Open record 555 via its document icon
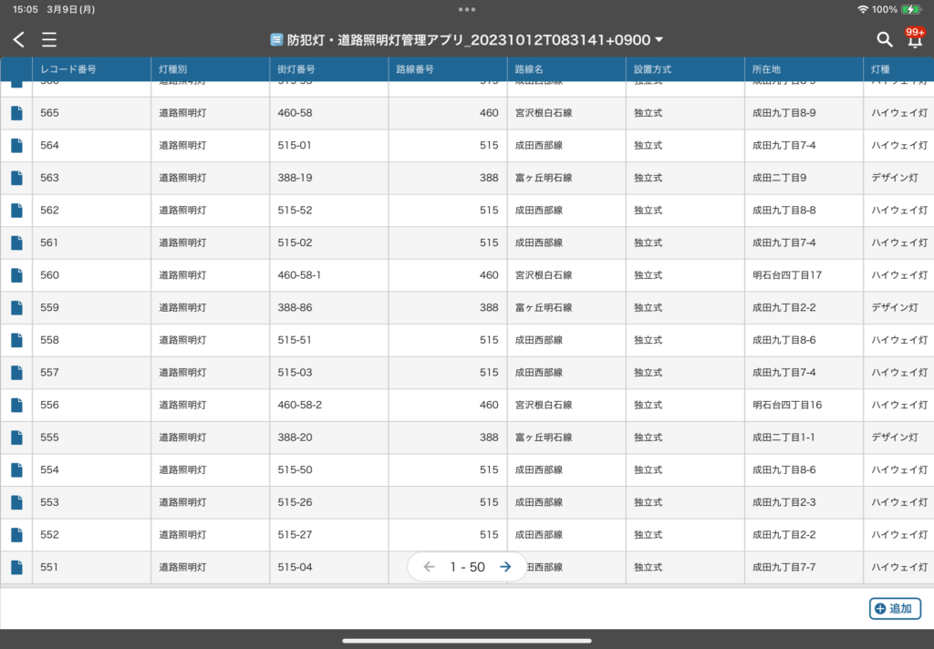 click(16, 437)
